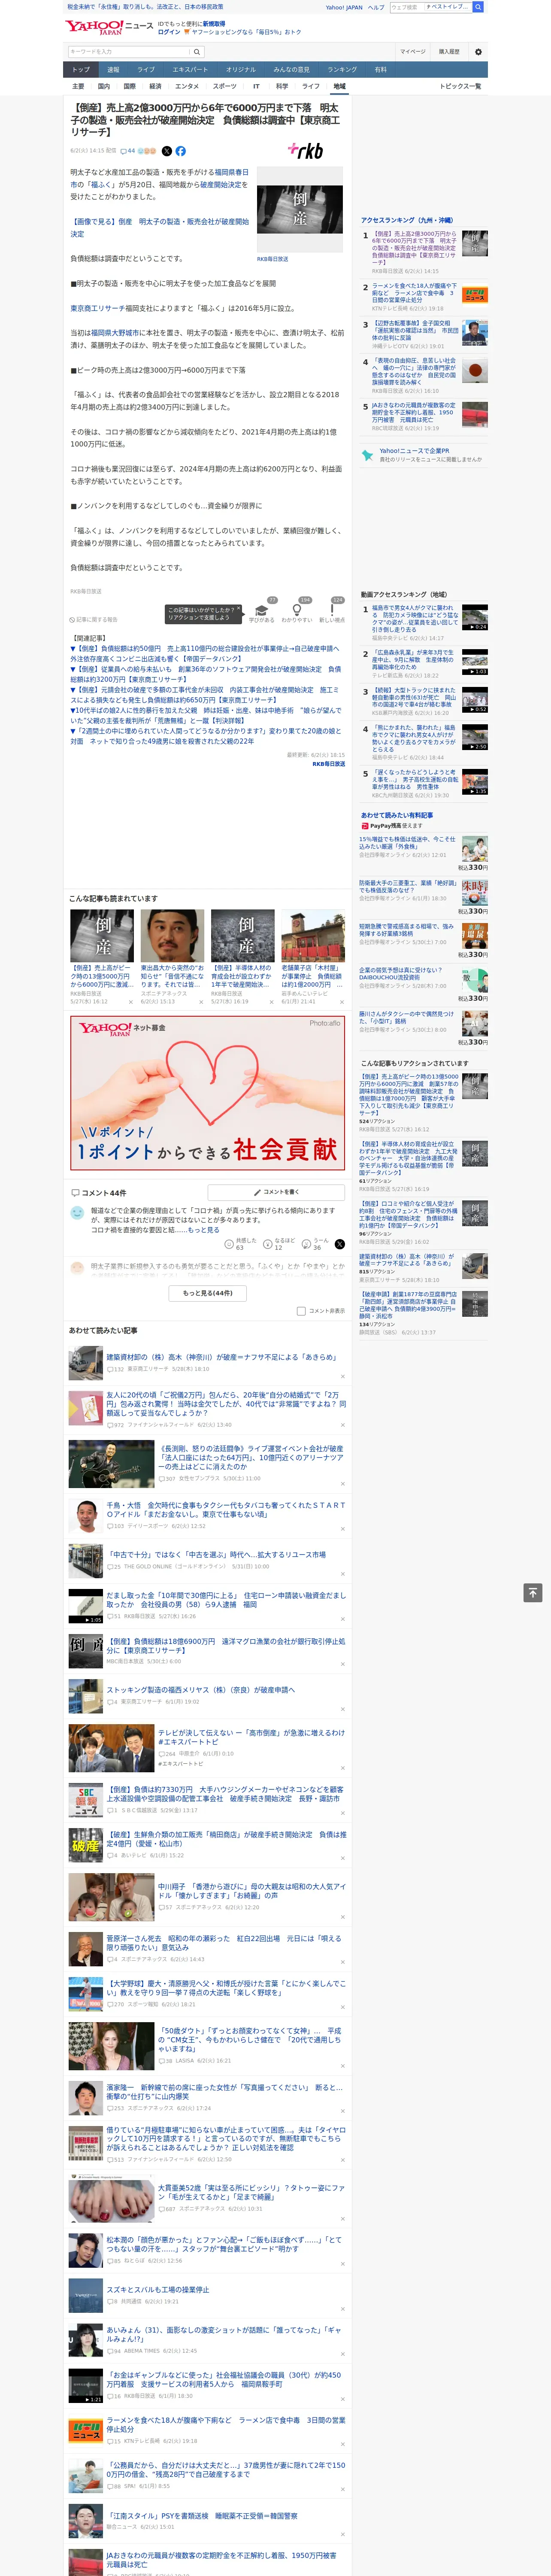This screenshot has height=2576, width=551.
Task: Open マイページ
Action: [x=413, y=52]
